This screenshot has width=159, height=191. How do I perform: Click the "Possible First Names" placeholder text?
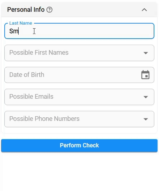[39, 53]
